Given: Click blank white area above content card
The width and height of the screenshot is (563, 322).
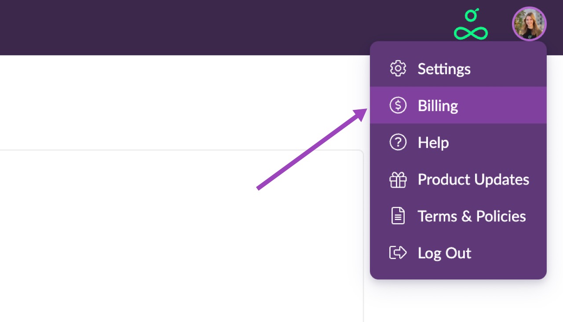Looking at the screenshot, I should (x=176, y=102).
